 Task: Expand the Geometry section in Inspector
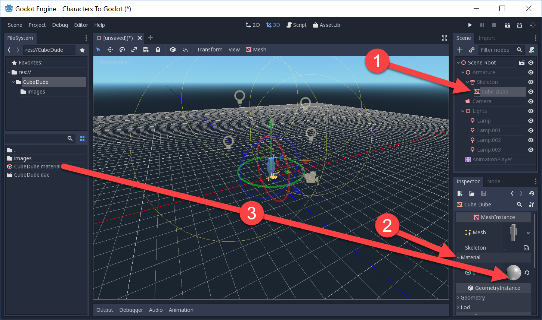pos(459,298)
